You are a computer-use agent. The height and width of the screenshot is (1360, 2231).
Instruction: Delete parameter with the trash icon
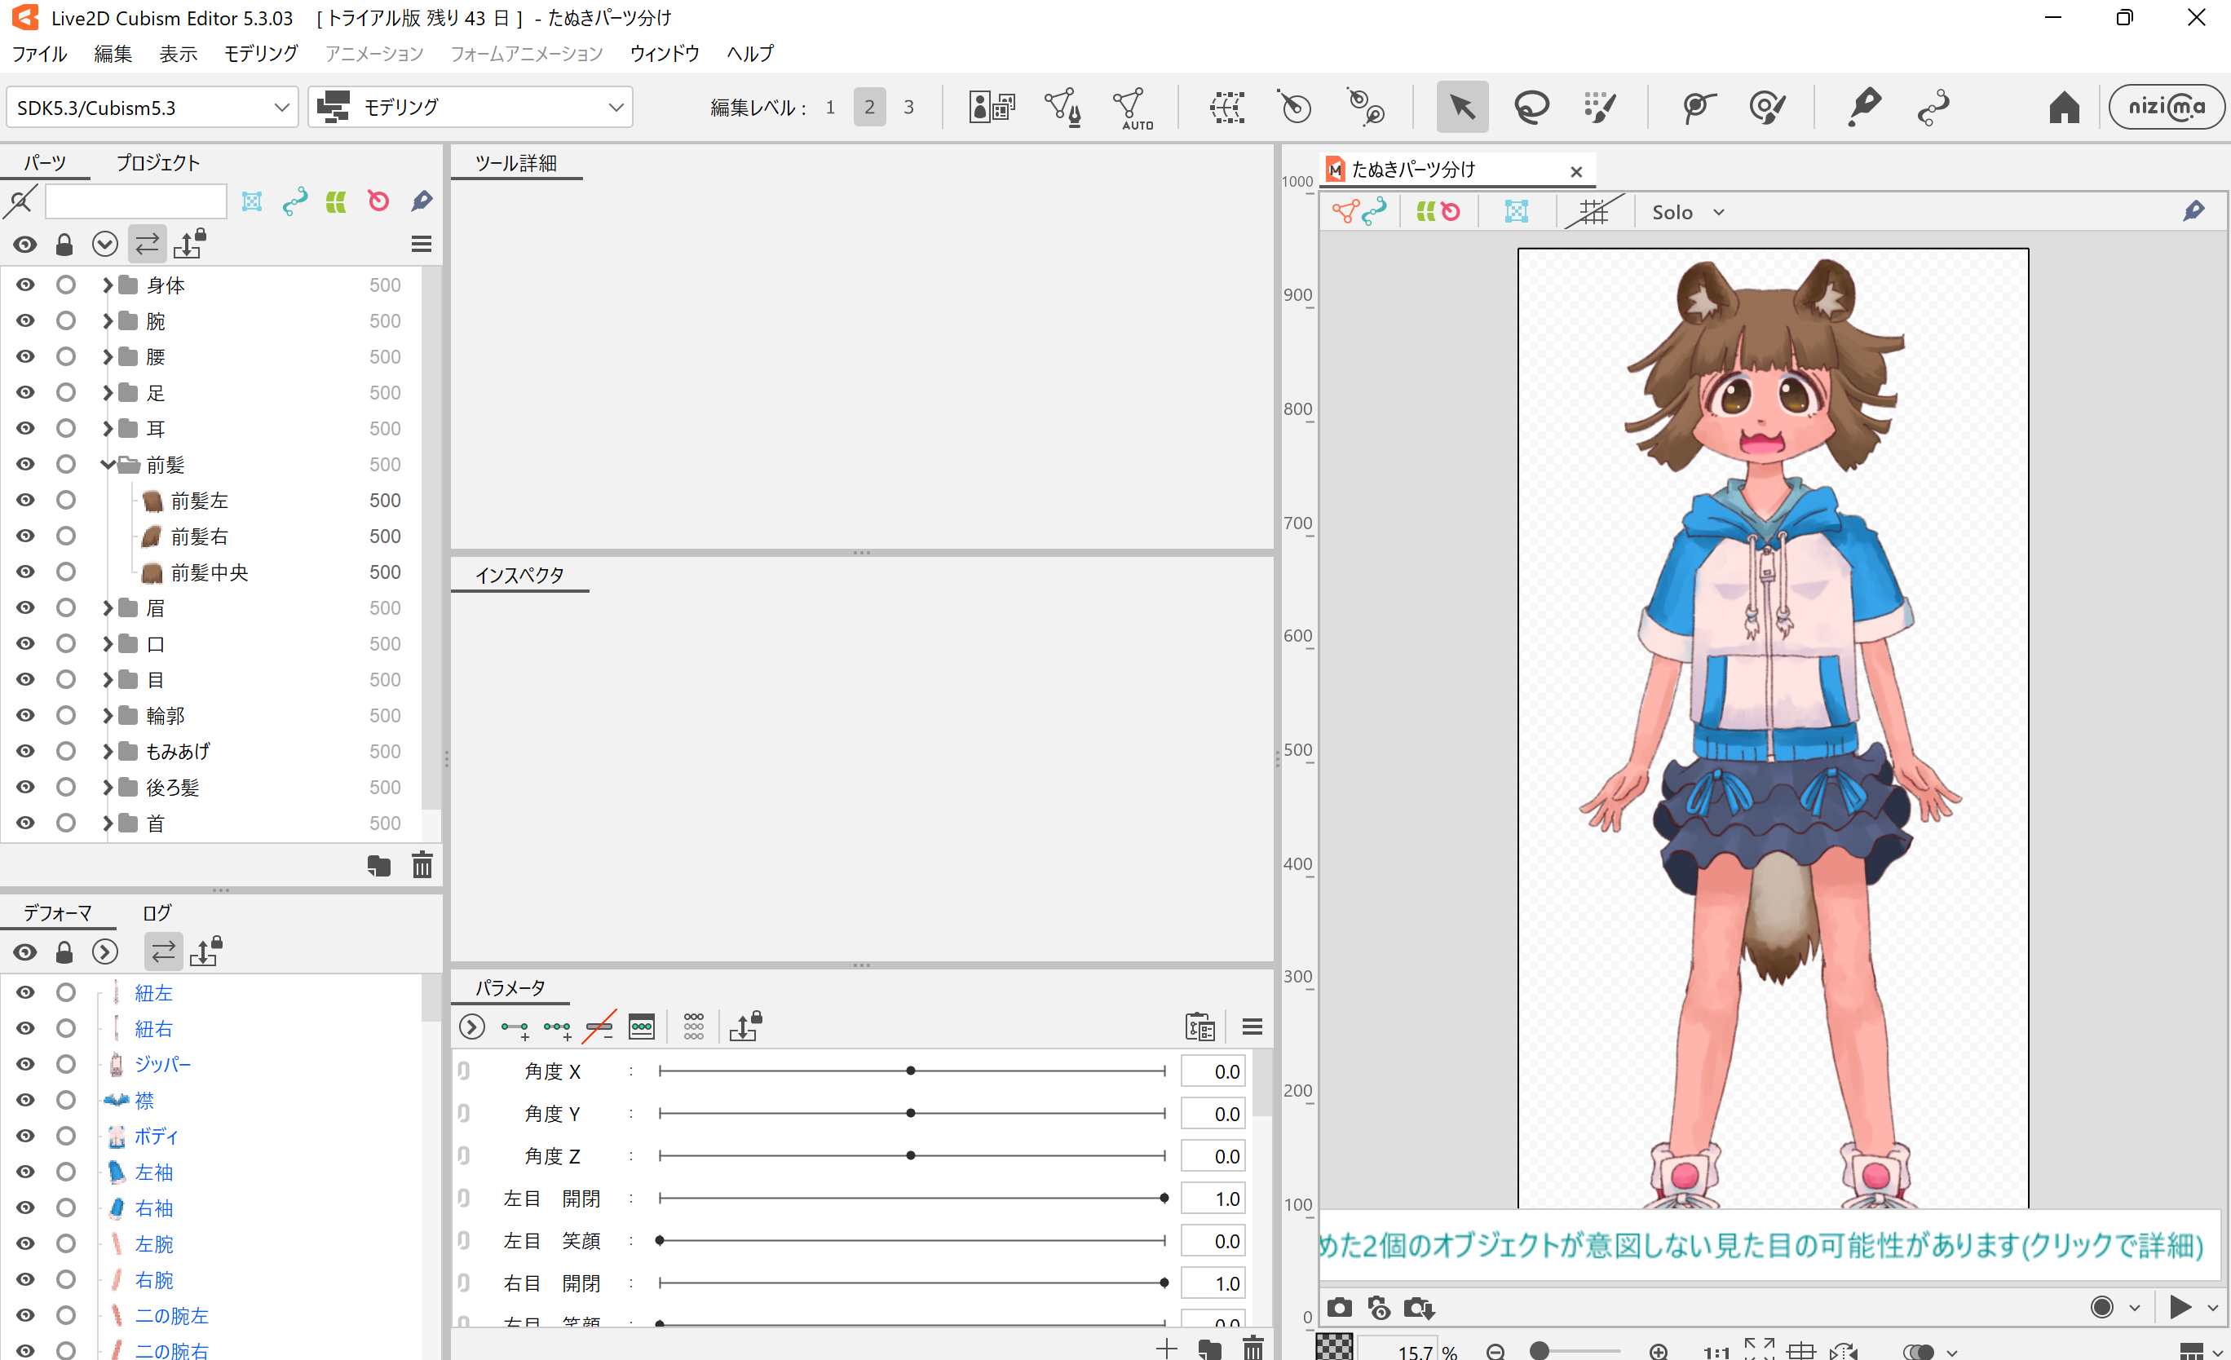pyautogui.click(x=1252, y=1349)
